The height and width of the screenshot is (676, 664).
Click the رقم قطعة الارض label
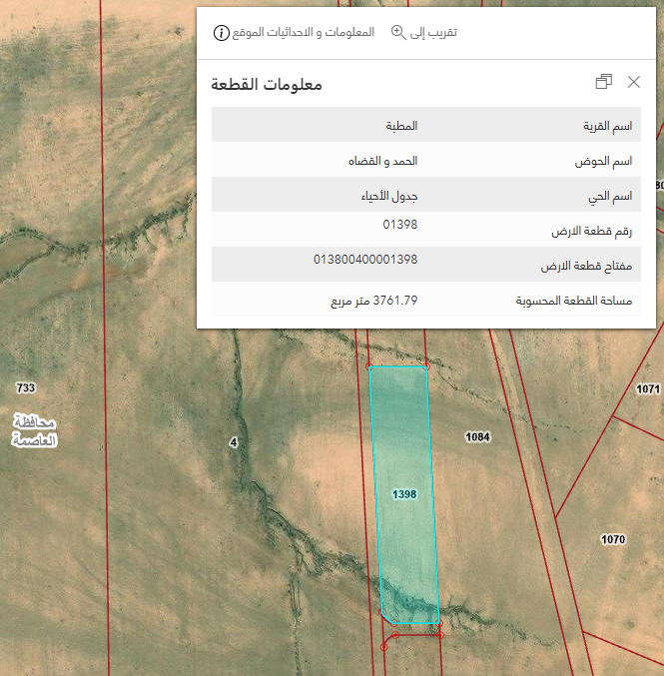pyautogui.click(x=591, y=232)
